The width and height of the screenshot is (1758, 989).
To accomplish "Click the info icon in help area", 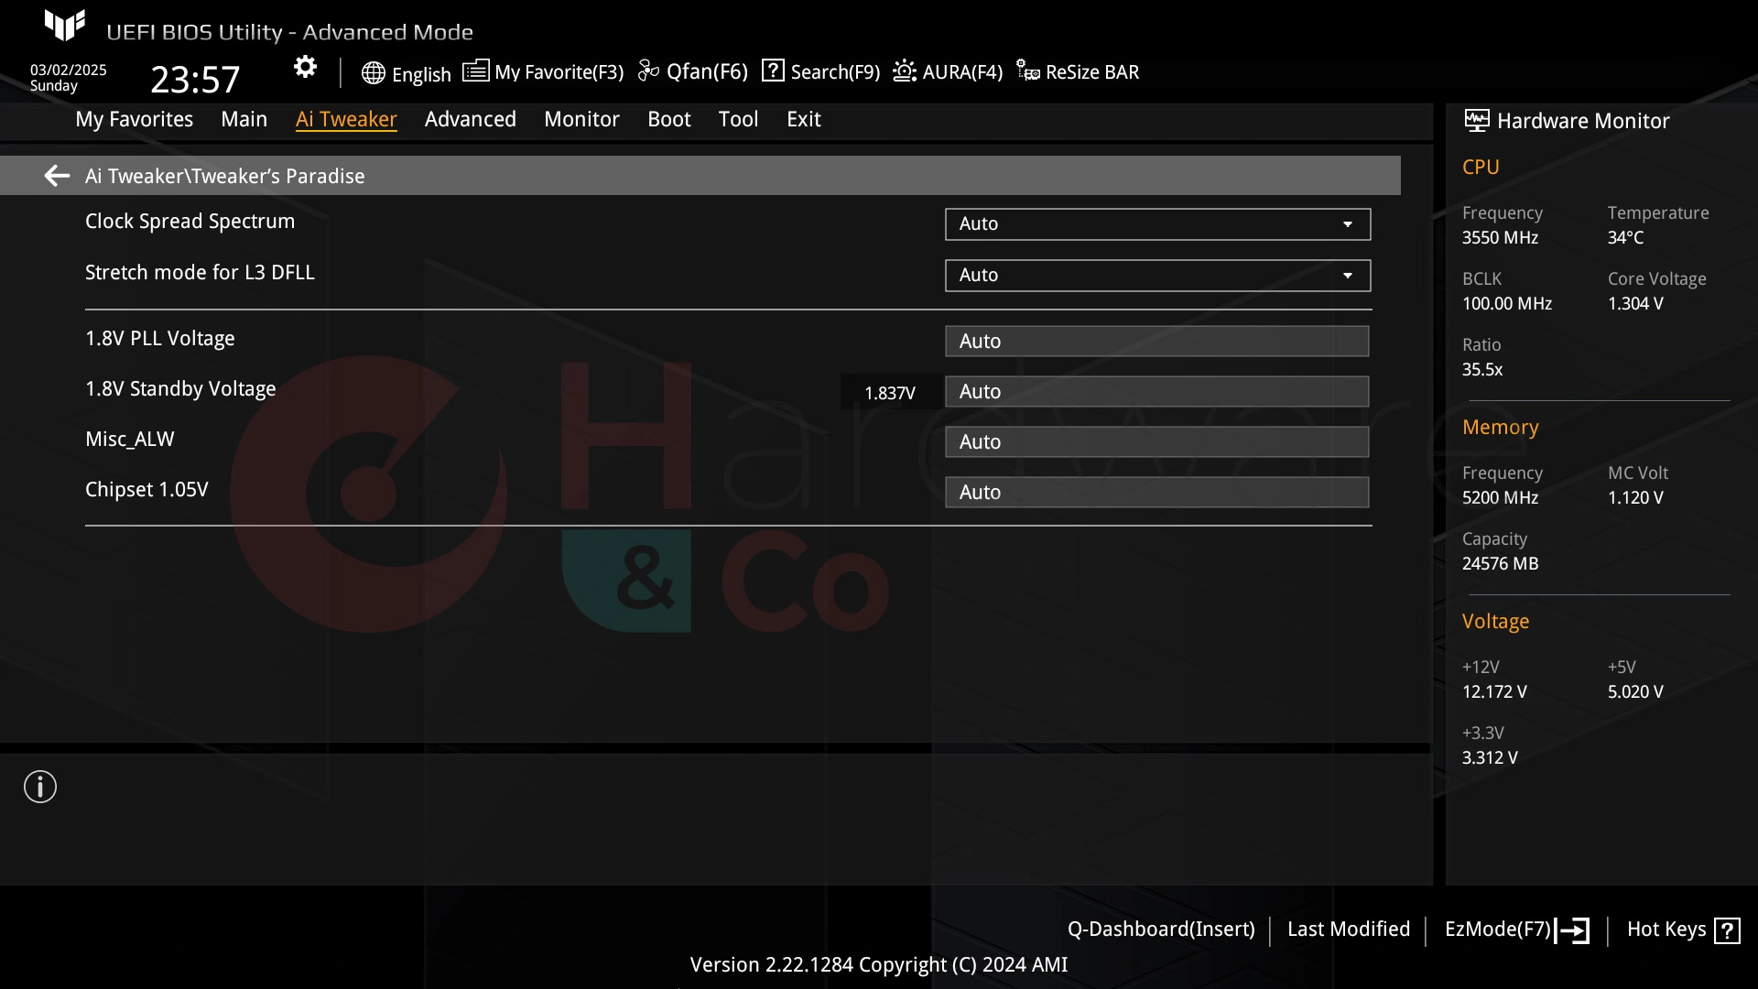I will click(x=40, y=787).
